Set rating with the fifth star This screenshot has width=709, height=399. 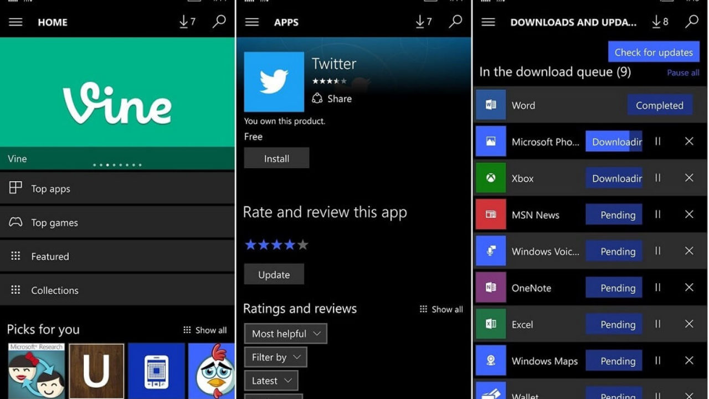click(302, 245)
